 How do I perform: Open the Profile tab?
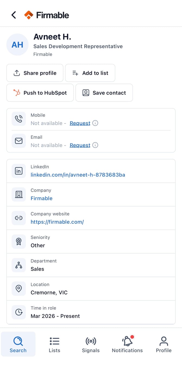[x=164, y=344]
